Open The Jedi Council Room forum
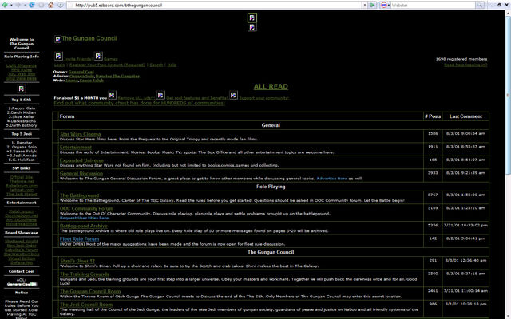511x319 pixels. point(86,305)
